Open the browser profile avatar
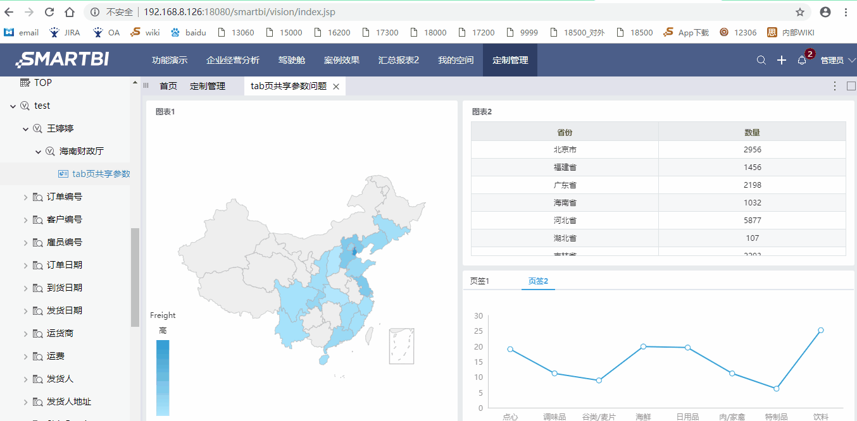This screenshot has width=857, height=421. pos(825,12)
